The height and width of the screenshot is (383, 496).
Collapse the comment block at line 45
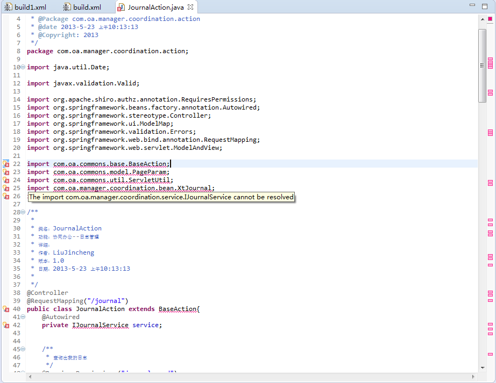click(x=23, y=349)
